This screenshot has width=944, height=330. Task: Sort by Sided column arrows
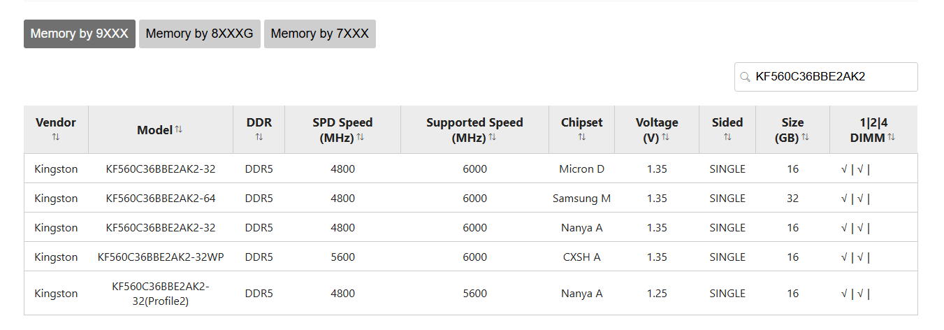[x=727, y=137]
